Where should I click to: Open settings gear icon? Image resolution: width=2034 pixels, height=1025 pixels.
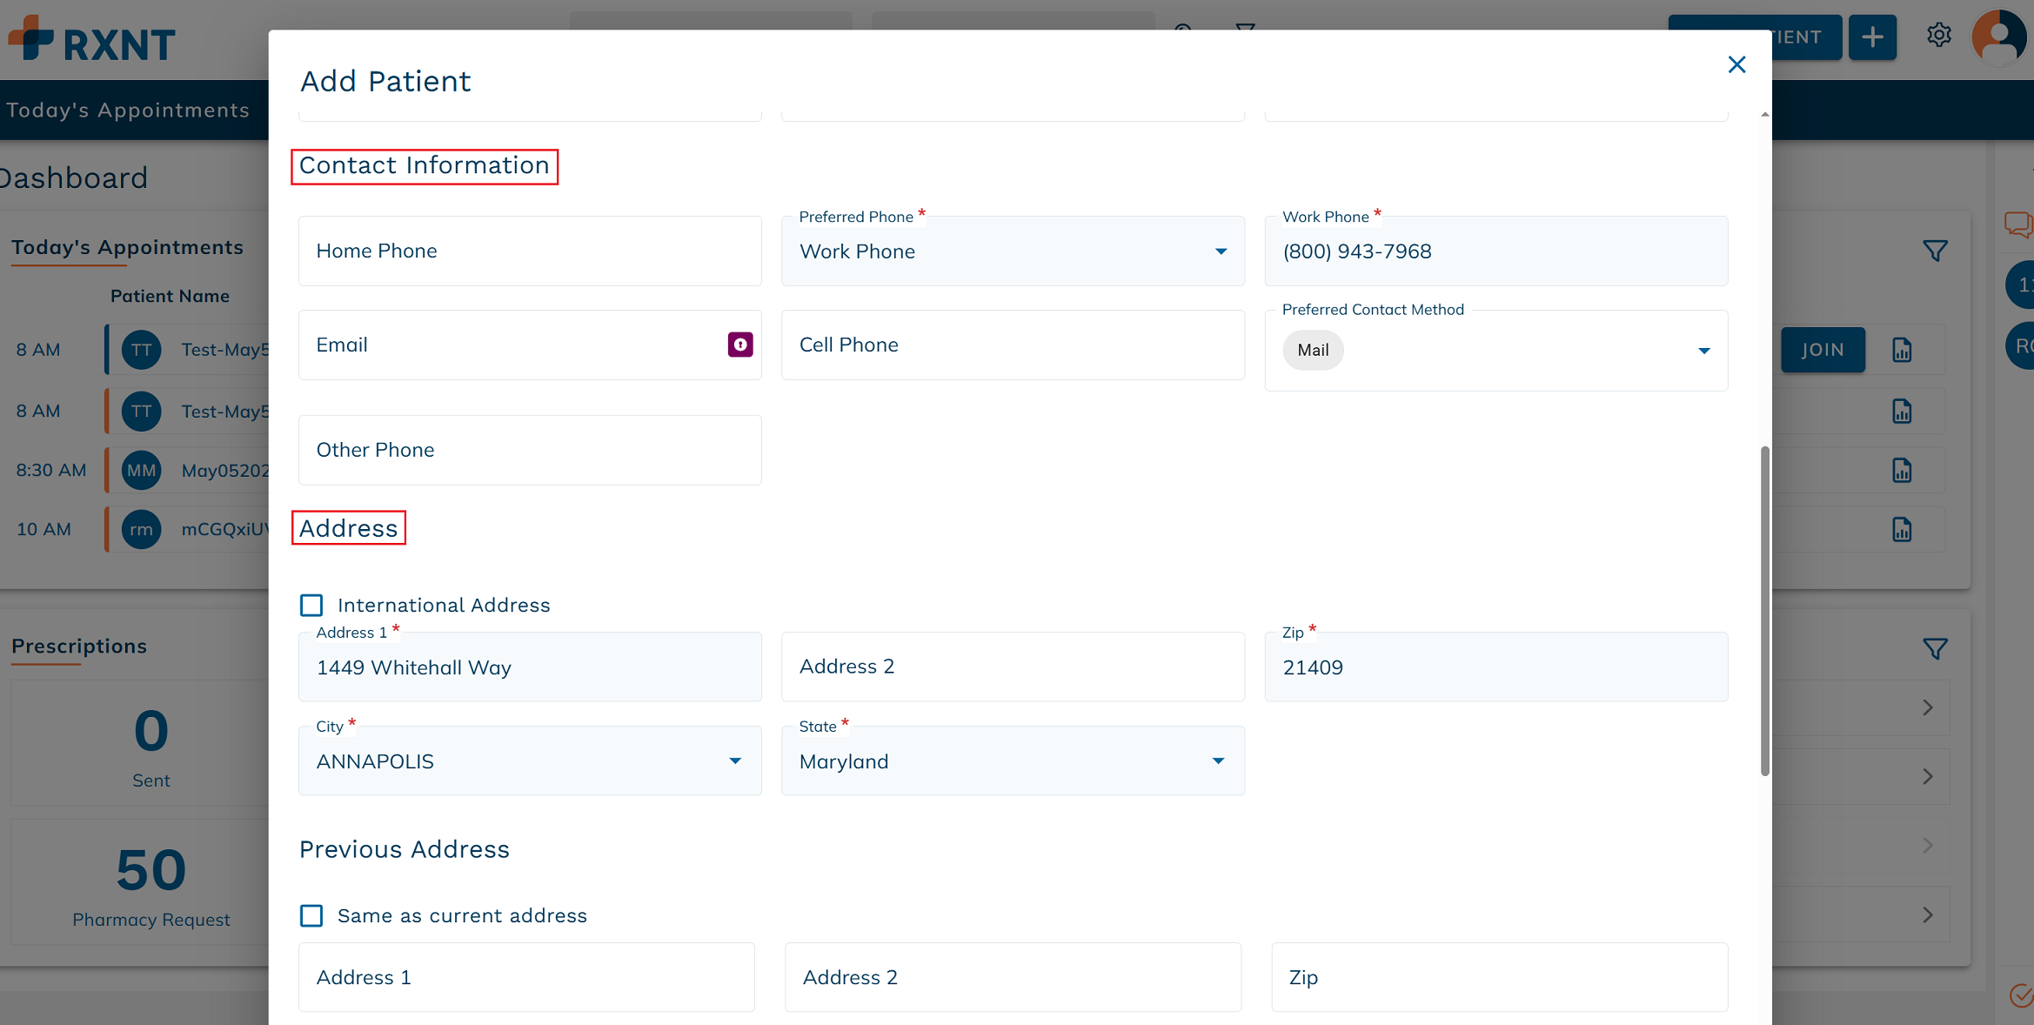tap(1938, 36)
